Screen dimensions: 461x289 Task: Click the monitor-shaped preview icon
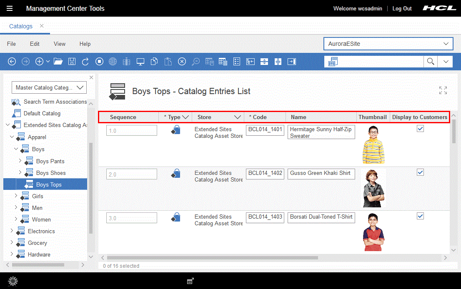pyautogui.click(x=140, y=62)
